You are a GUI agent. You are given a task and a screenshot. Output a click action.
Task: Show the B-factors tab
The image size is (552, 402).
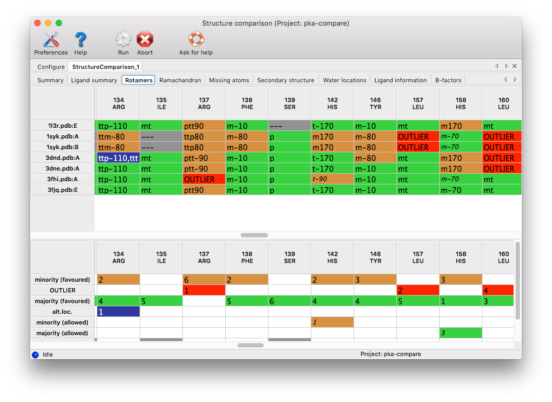[448, 80]
